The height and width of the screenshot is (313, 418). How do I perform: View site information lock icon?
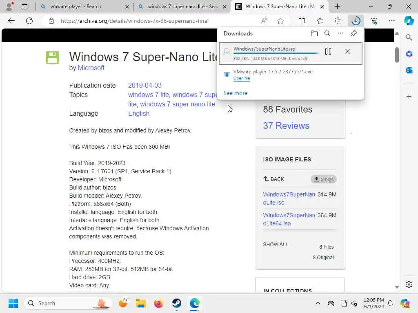(x=51, y=21)
